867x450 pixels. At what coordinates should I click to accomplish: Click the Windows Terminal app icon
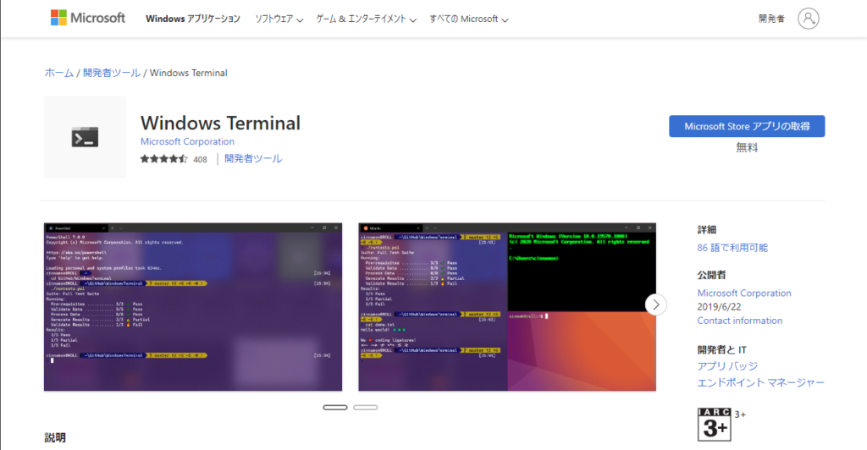click(86, 137)
